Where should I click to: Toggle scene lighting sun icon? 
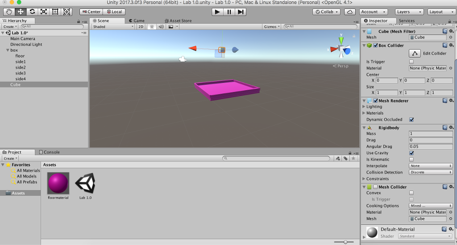coord(152,27)
